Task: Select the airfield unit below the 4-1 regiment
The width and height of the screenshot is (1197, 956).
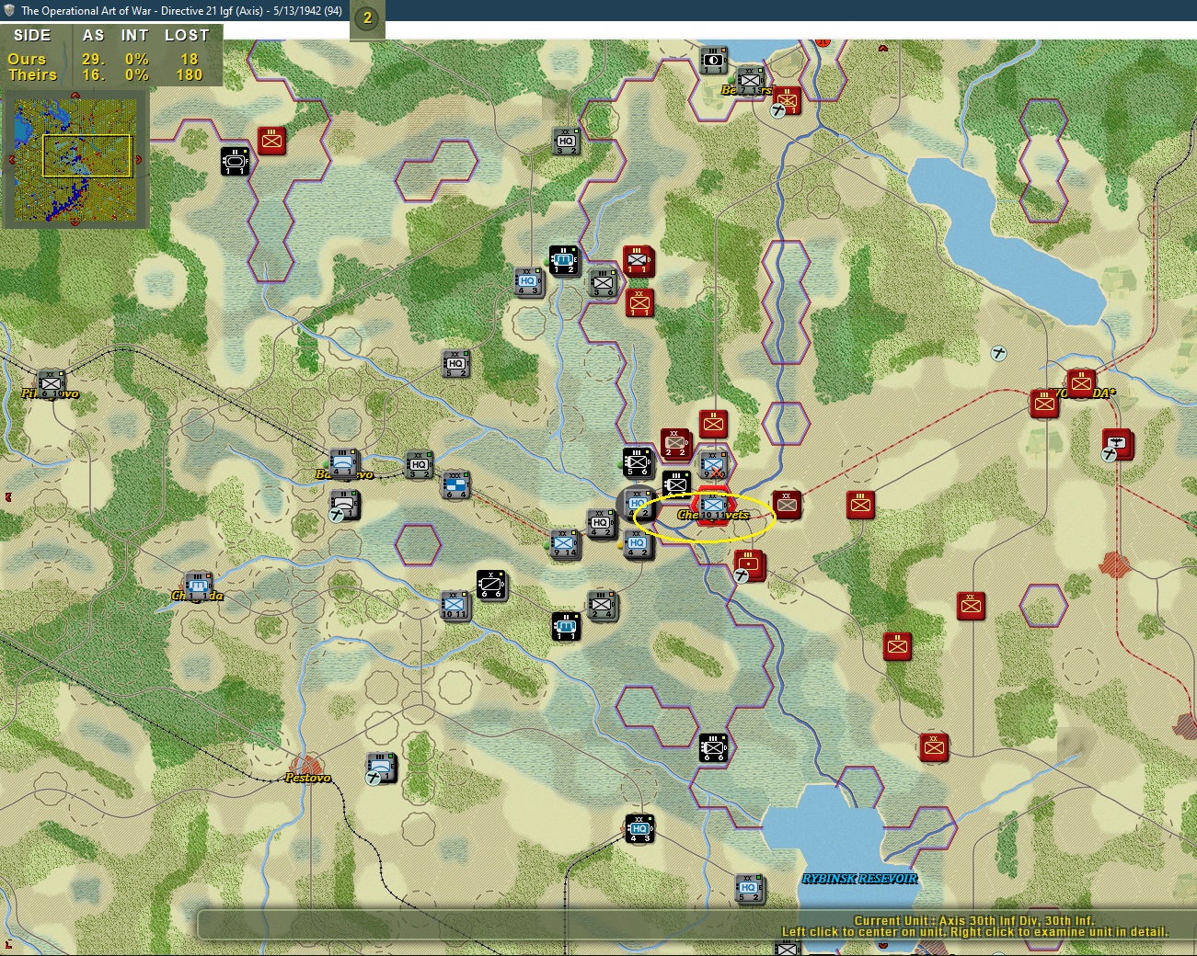Action: pos(345,505)
